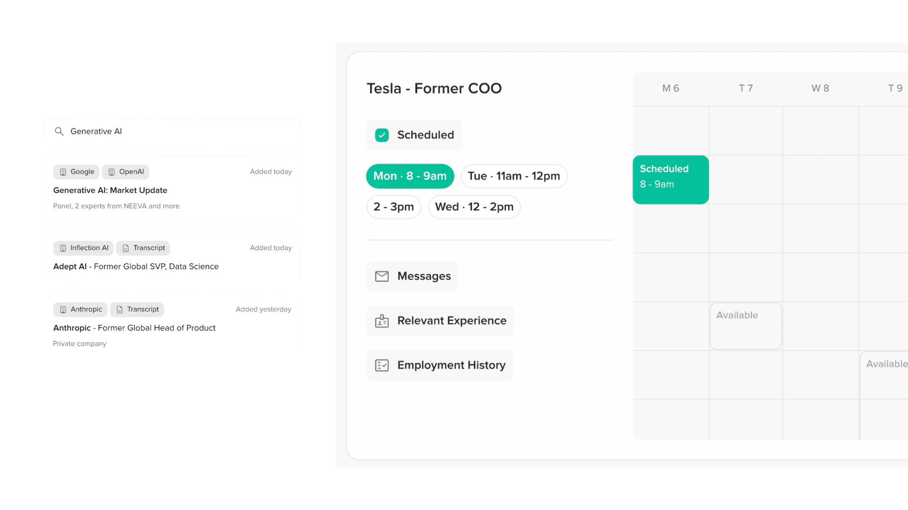Click Panel, 2 experts from NEEVA text
The image size is (908, 510).
pos(116,206)
